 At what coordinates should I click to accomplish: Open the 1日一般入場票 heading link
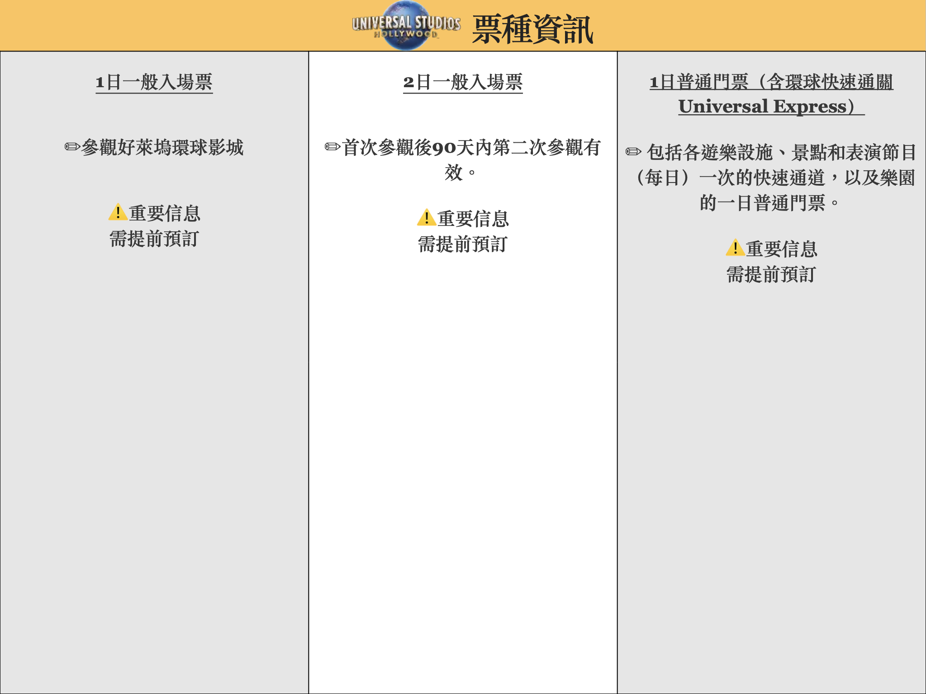tap(154, 82)
